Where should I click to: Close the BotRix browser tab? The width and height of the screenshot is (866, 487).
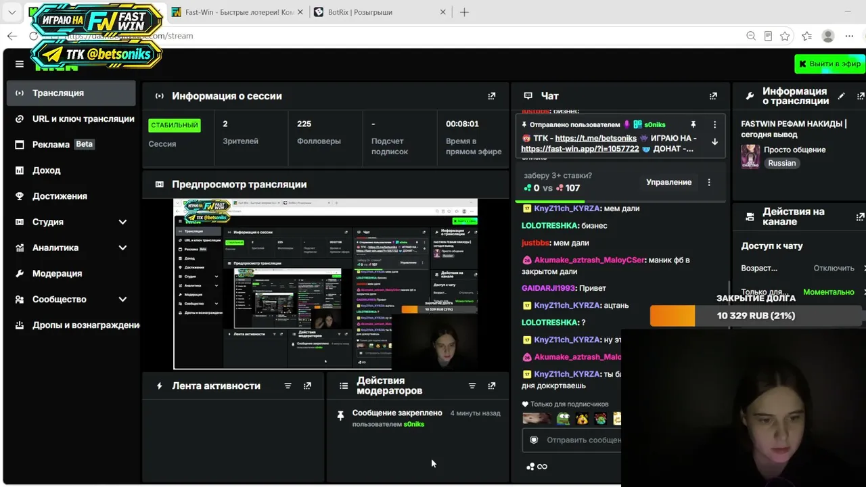[443, 12]
